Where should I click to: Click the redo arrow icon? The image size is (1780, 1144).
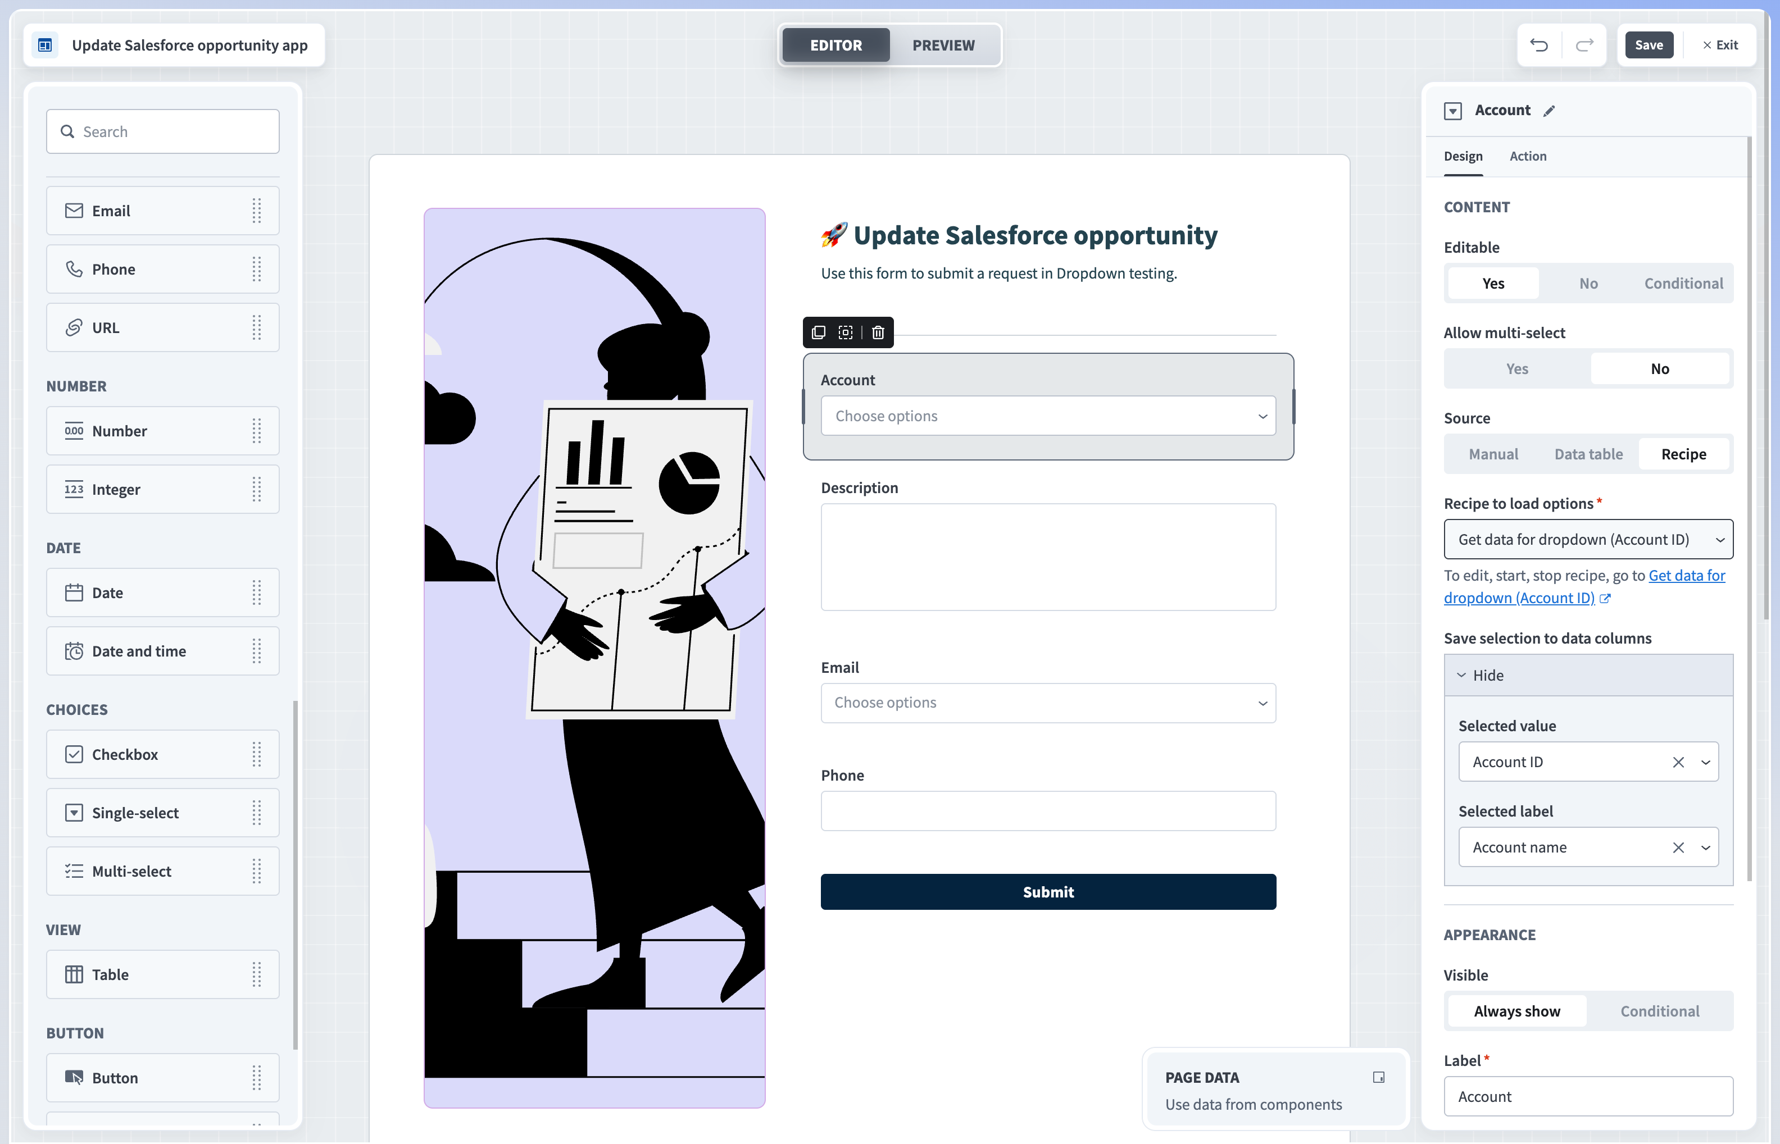click(x=1584, y=45)
